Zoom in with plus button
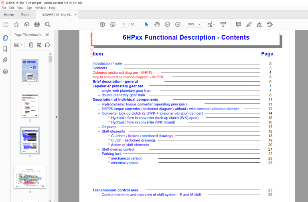The width and height of the screenshot is (308, 202). tap(178, 24)
